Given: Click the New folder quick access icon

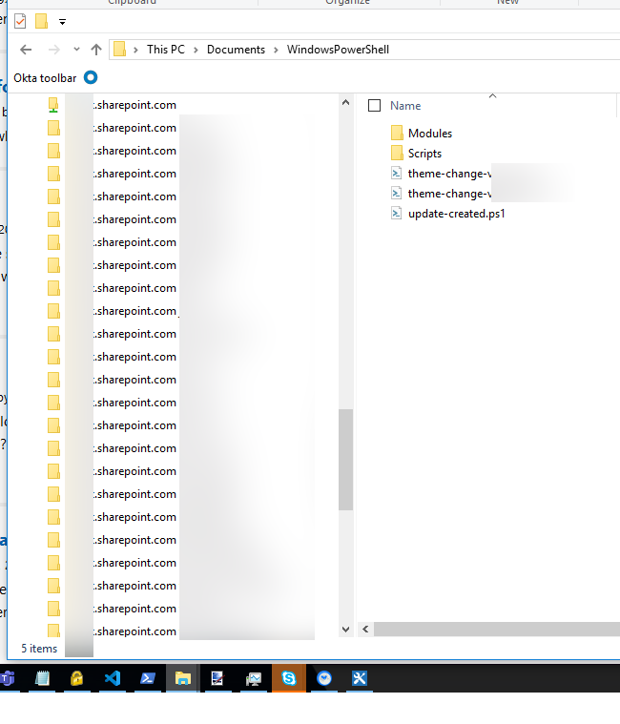Looking at the screenshot, I should [x=42, y=21].
